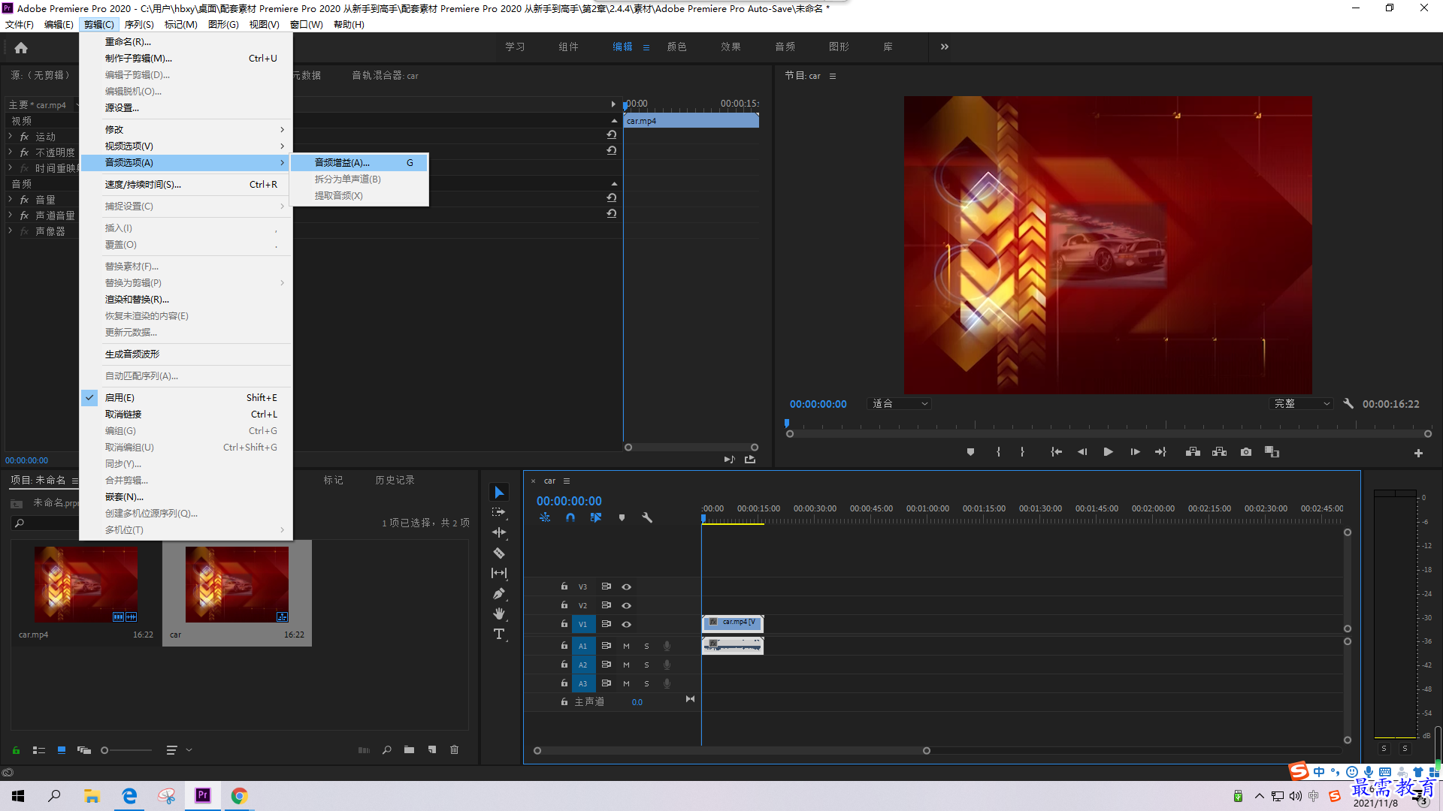Select the Selection tool arrow
This screenshot has height=811, width=1443.
point(499,493)
